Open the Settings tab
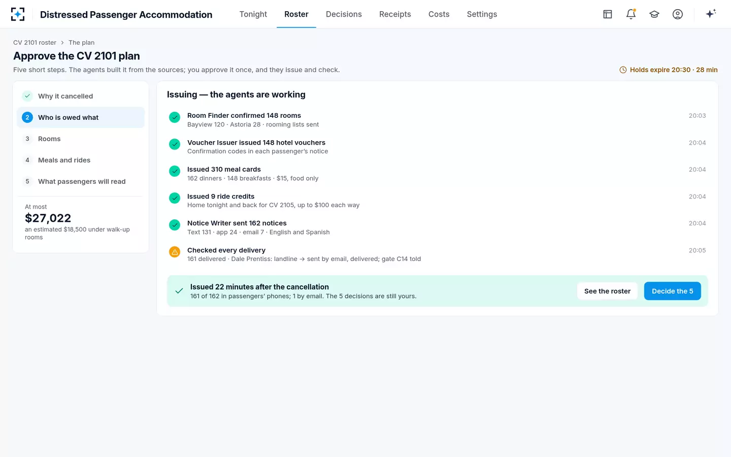731x457 pixels. tap(482, 14)
